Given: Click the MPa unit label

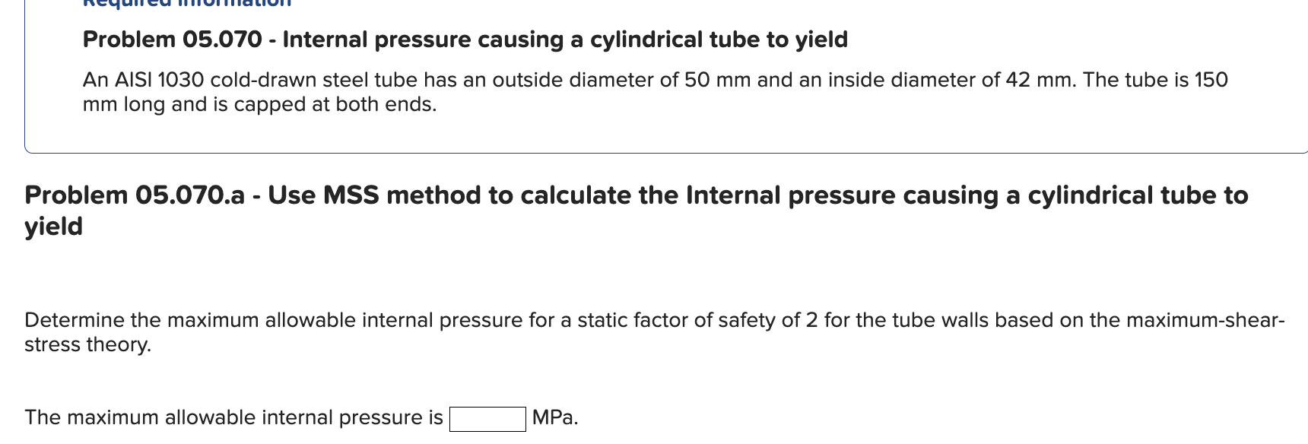Looking at the screenshot, I should 554,417.
